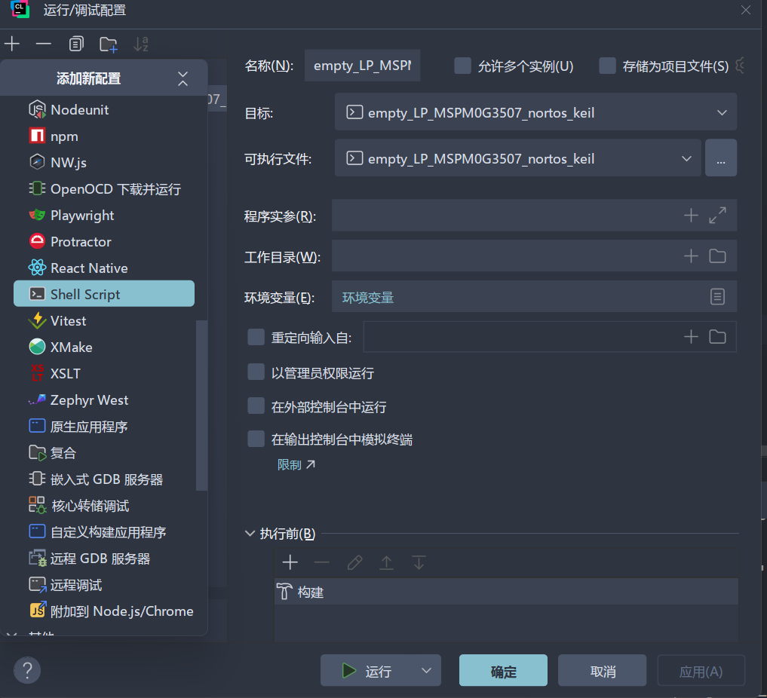
Task: Pick React Native configuration
Action: pyautogui.click(x=104, y=268)
